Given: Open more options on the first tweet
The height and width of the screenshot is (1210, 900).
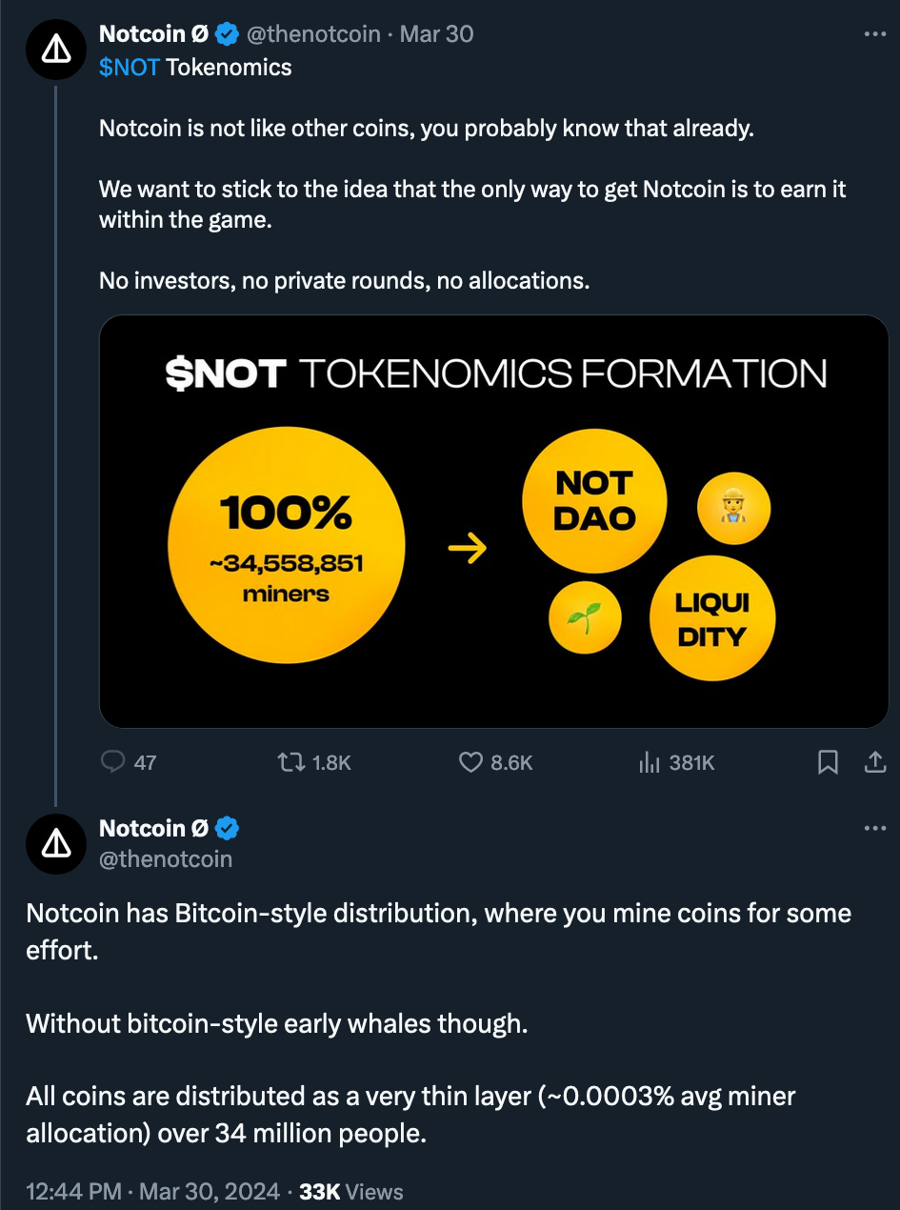Looking at the screenshot, I should [x=874, y=34].
